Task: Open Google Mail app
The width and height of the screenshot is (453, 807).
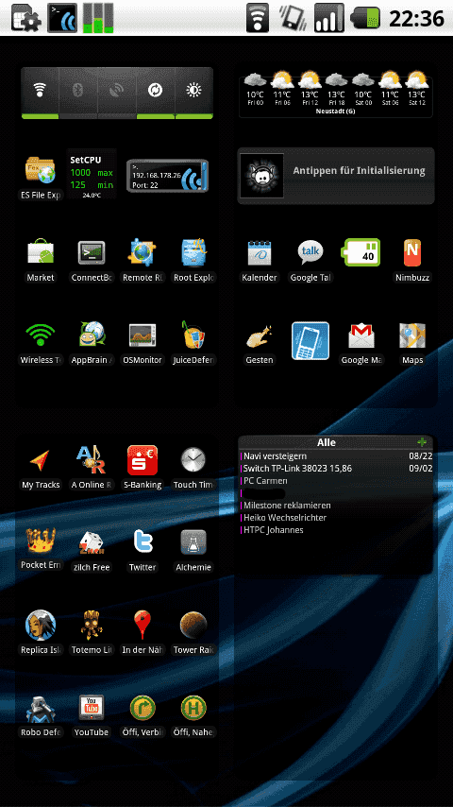Action: tap(361, 343)
